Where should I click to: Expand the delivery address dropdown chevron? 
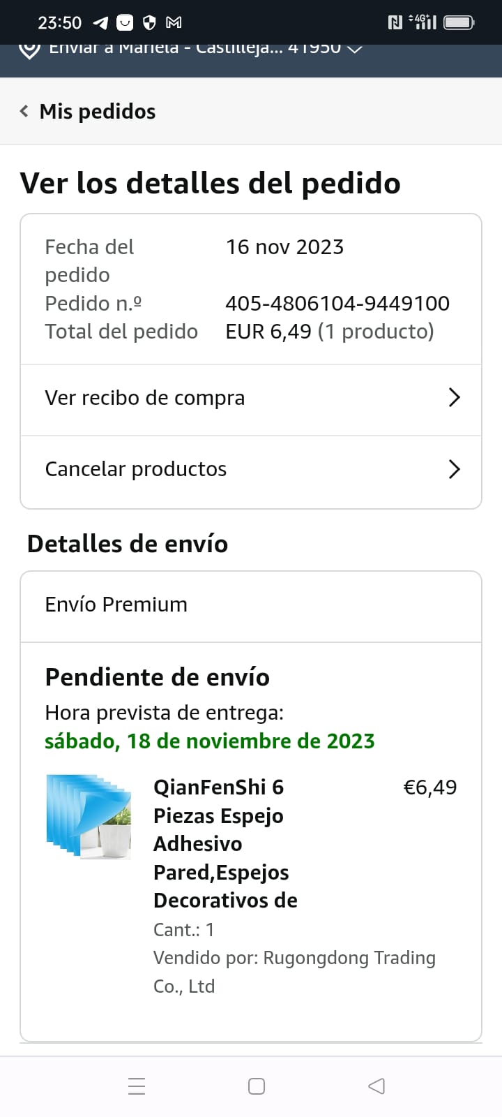[355, 49]
